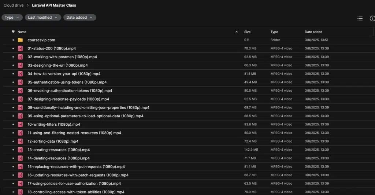Image resolution: width=375 pixels, height=195 pixels.
Task: Select 02-working-with-postman (1080p).mp4
Action: tap(62, 57)
